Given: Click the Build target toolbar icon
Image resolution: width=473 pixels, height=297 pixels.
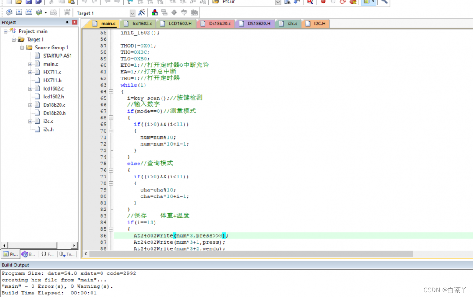Looking at the screenshot, I should coord(19,13).
